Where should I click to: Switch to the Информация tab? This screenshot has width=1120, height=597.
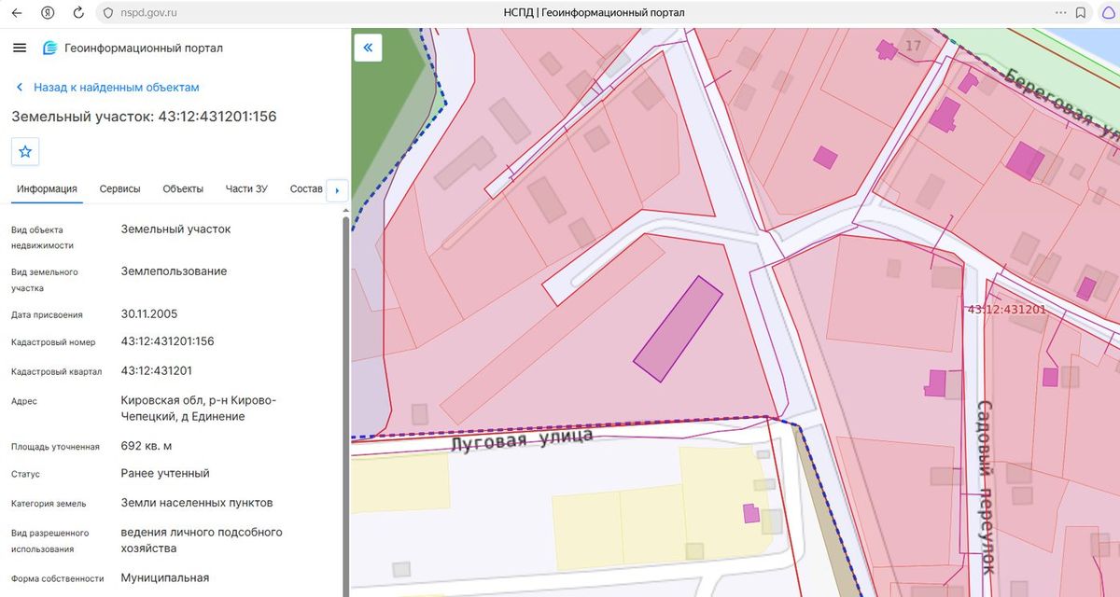point(47,188)
